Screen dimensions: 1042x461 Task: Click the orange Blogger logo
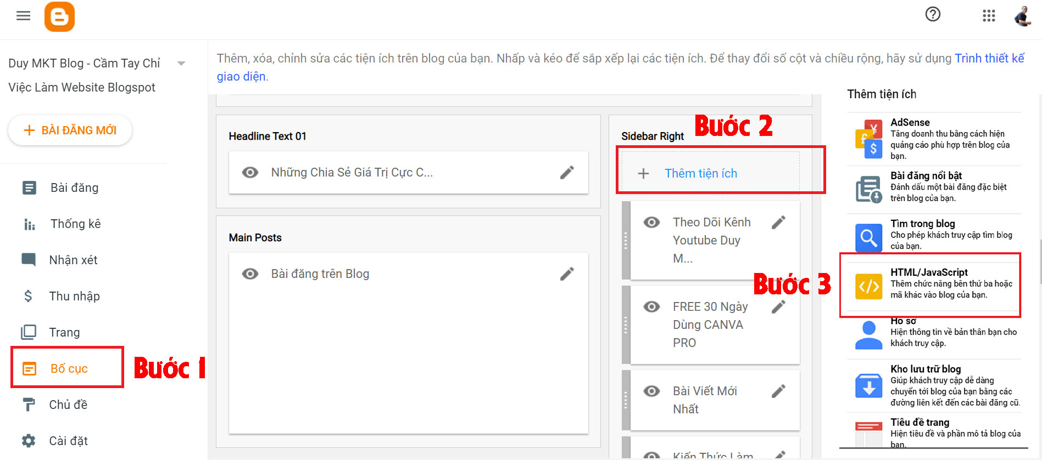click(59, 16)
